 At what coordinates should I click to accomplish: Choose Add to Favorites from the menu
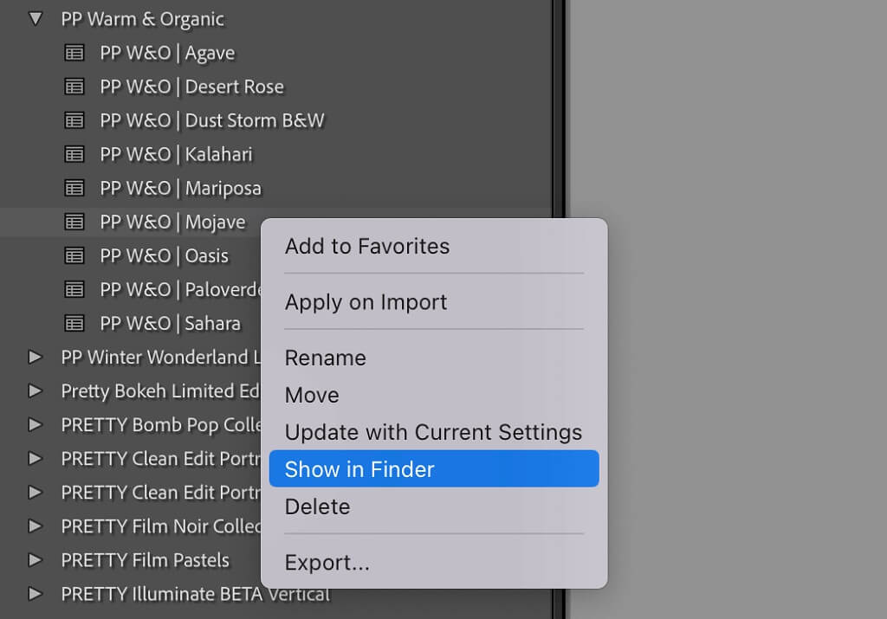click(x=366, y=246)
